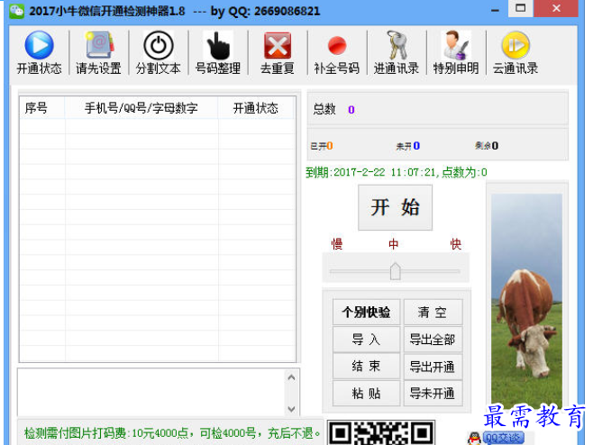This screenshot has height=445, width=593.
Task: Click the 到期 expiry date text
Action: point(396,172)
